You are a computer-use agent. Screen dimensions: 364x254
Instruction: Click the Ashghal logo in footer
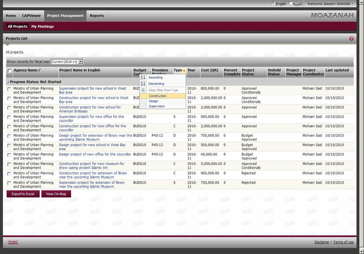coord(13,242)
